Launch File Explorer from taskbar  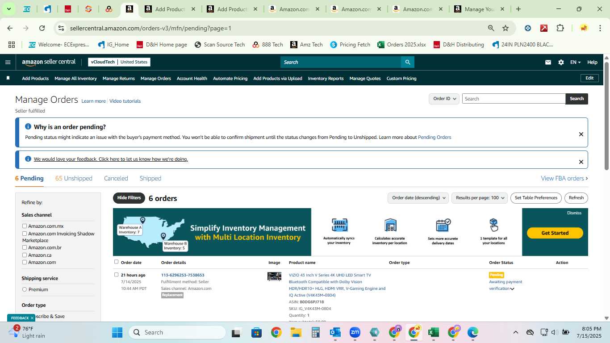click(296, 332)
